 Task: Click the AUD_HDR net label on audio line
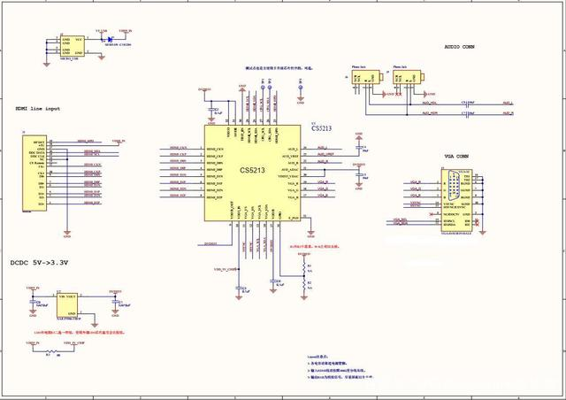tap(430, 113)
